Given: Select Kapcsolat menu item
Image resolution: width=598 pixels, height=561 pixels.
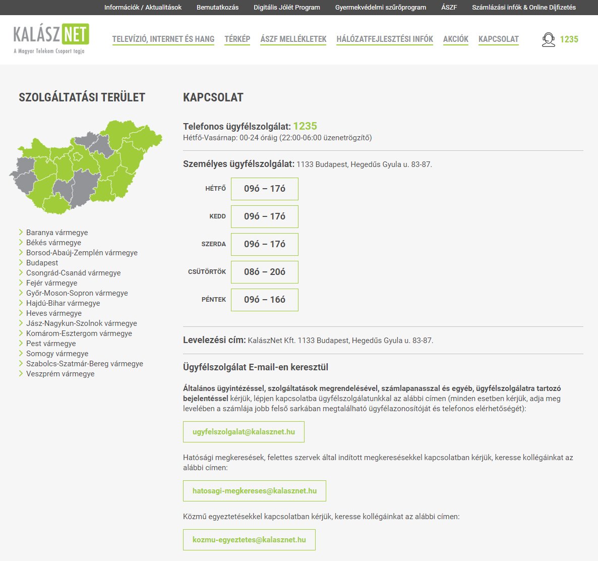Looking at the screenshot, I should click(x=499, y=39).
